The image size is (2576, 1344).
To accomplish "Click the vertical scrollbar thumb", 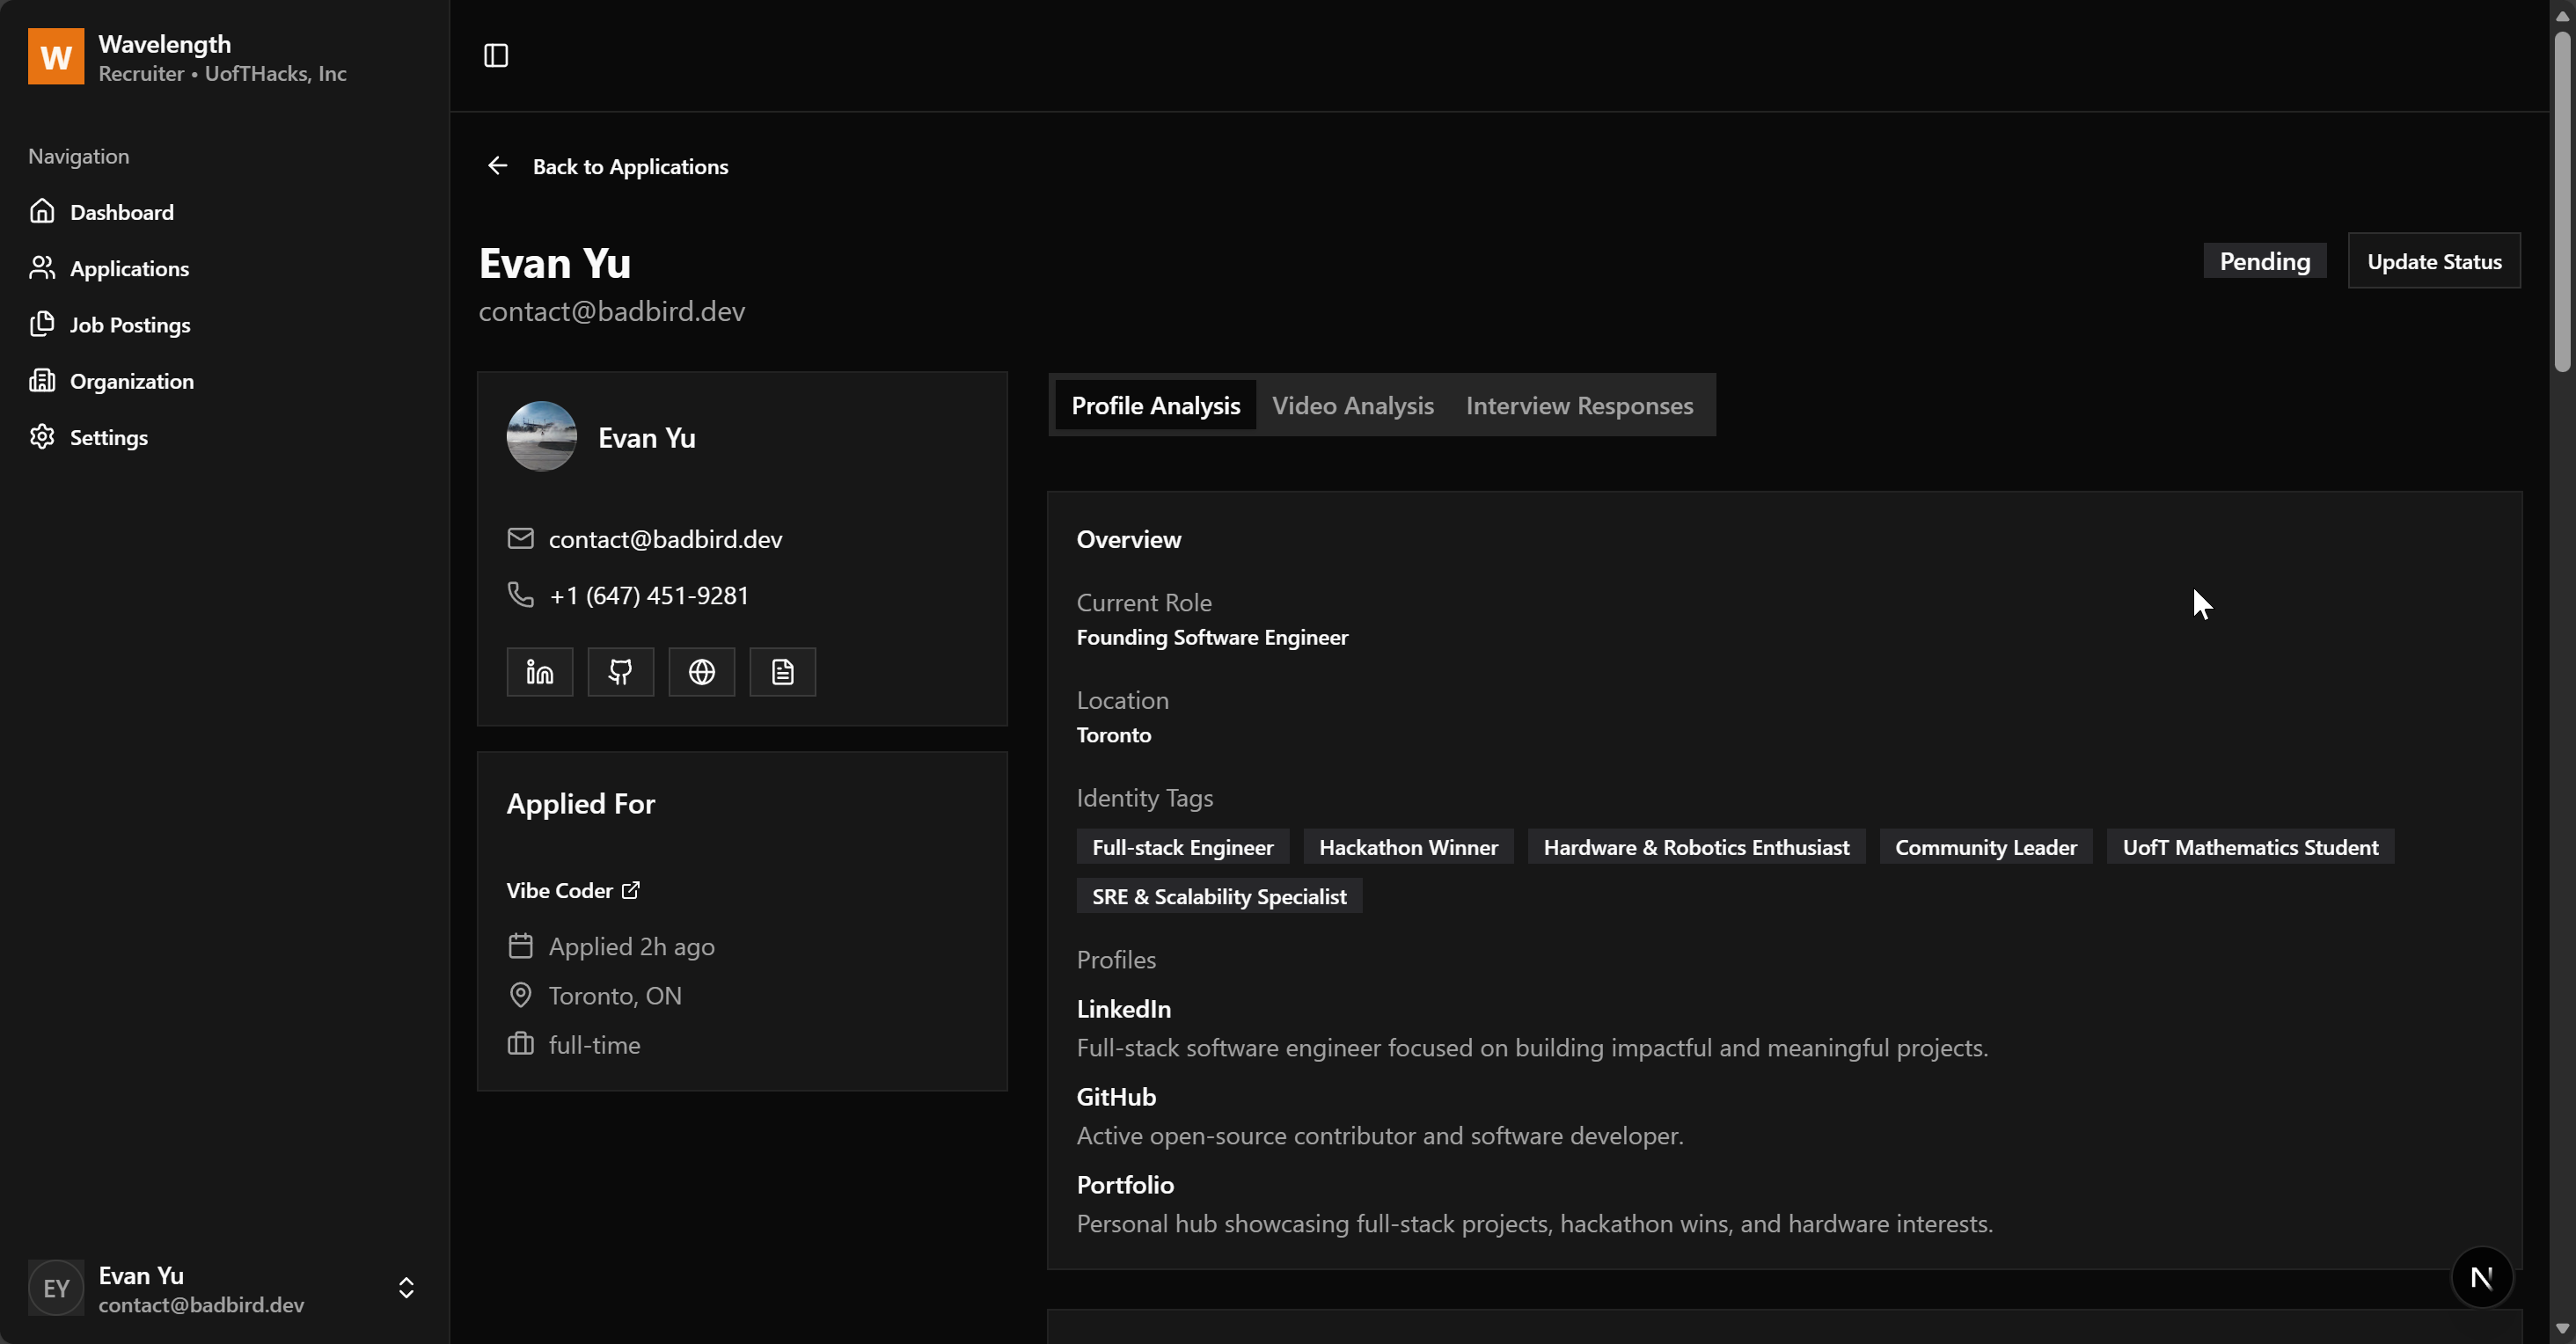I will click(2561, 200).
